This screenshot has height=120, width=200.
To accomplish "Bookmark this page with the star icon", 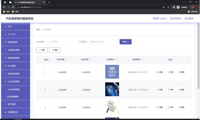I will pyautogui.click(x=168, y=7).
